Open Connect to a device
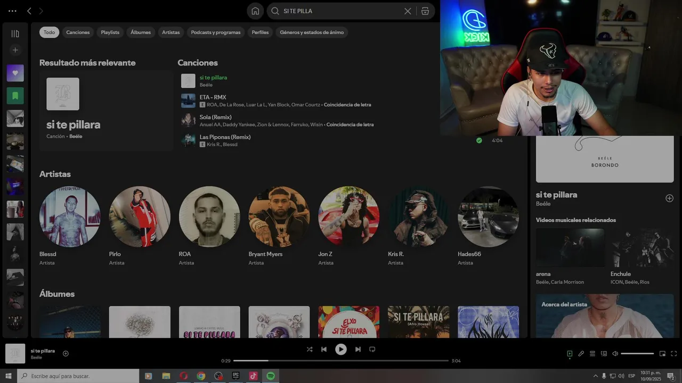Screen dimensions: 682x383 604,354
